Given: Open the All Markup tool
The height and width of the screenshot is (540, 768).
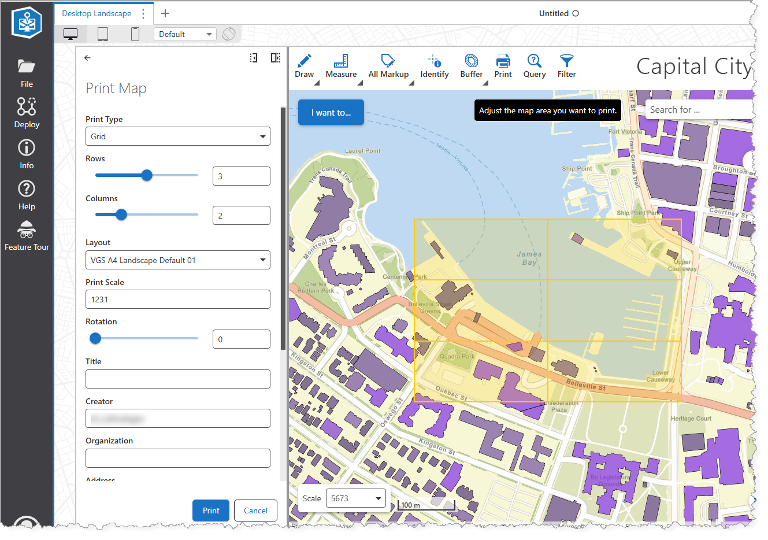Looking at the screenshot, I should (388, 66).
